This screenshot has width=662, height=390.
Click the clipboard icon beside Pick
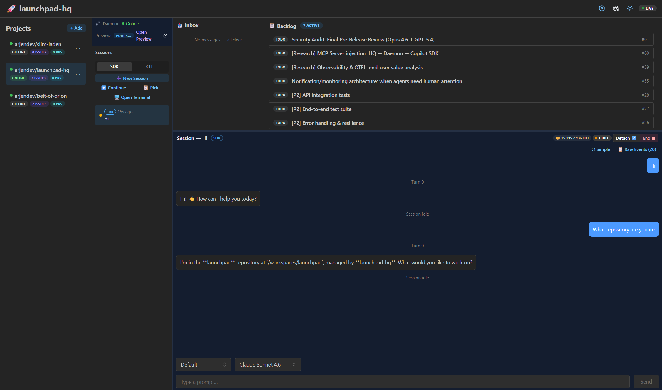coord(146,88)
